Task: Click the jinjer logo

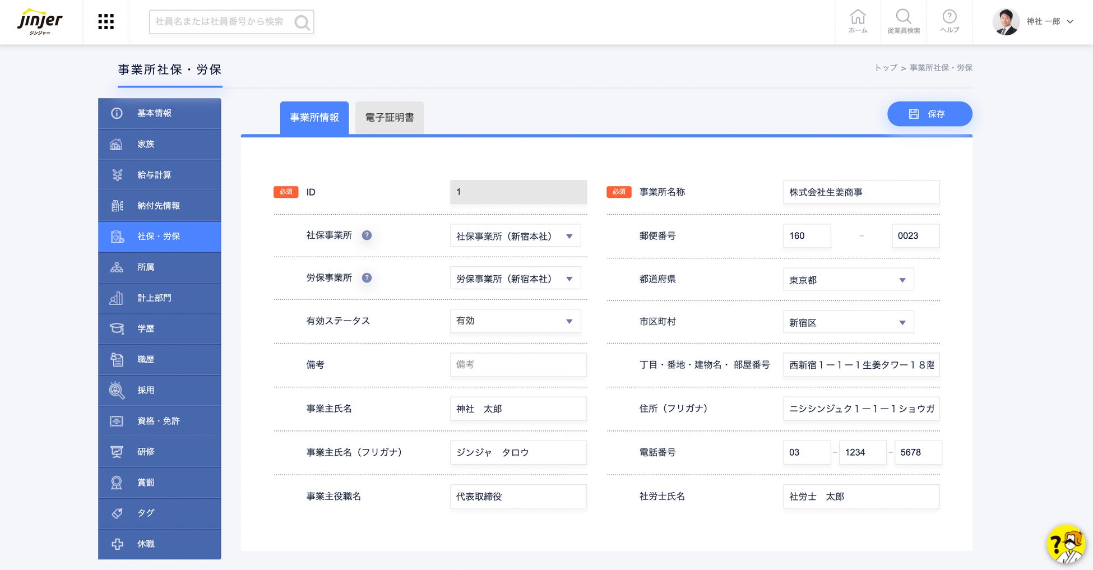Action: pos(40,22)
